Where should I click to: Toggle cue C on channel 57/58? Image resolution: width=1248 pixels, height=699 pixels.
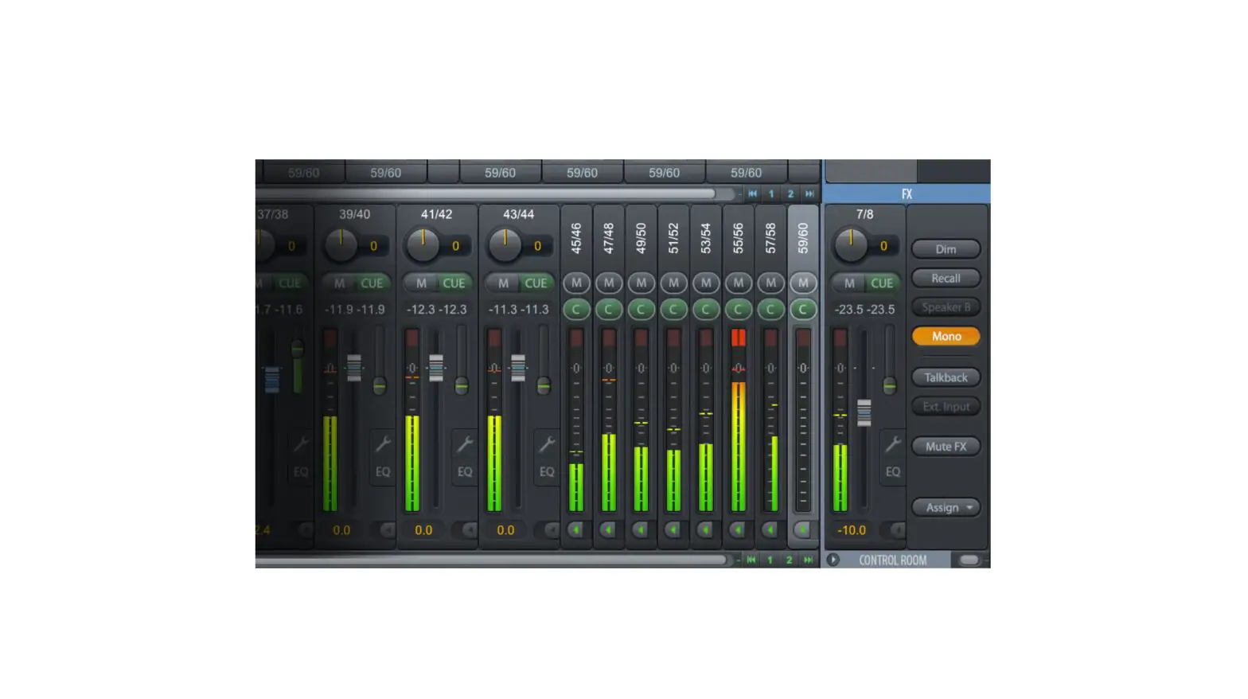tap(770, 310)
